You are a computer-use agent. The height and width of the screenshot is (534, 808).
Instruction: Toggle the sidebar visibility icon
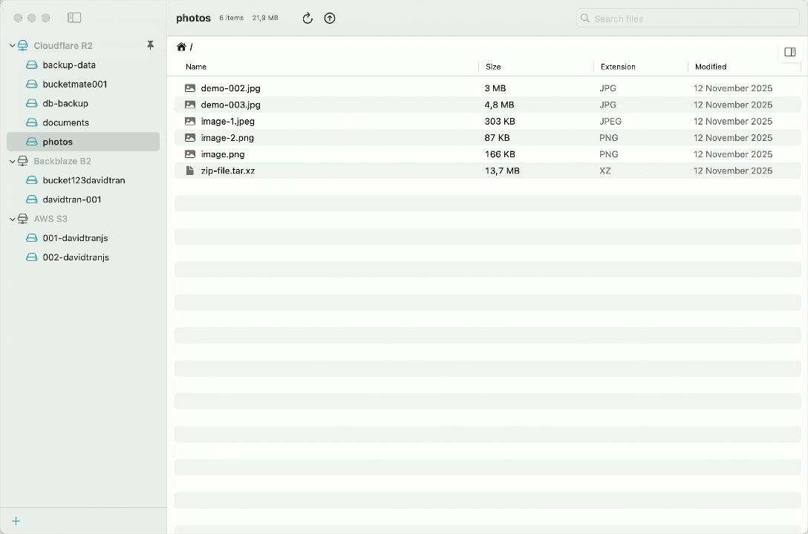(x=74, y=17)
